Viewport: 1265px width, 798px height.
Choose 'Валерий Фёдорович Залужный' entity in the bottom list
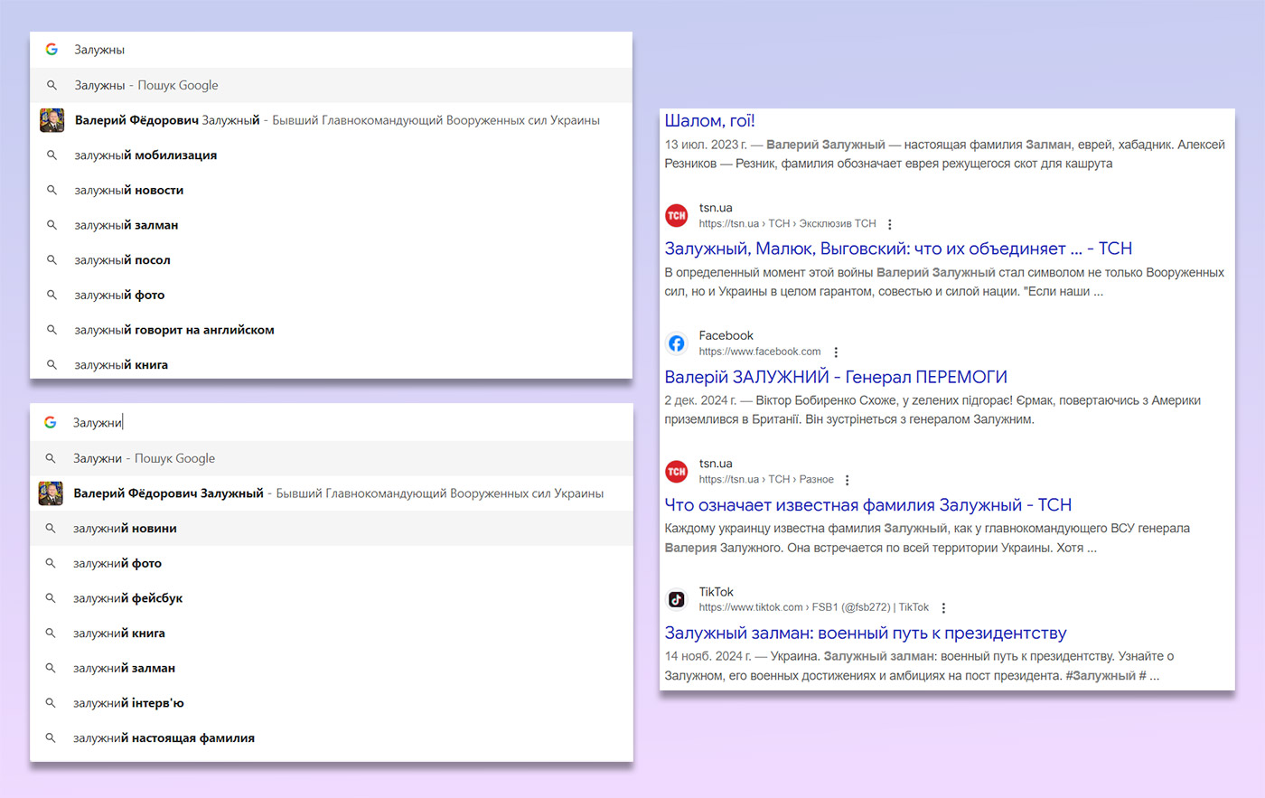(331, 493)
